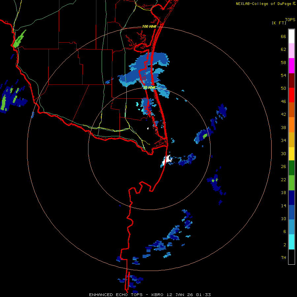Image resolution: width=297 pixels, height=297 pixels.
Task: Click the [K FT] units label
Action: 279,23
